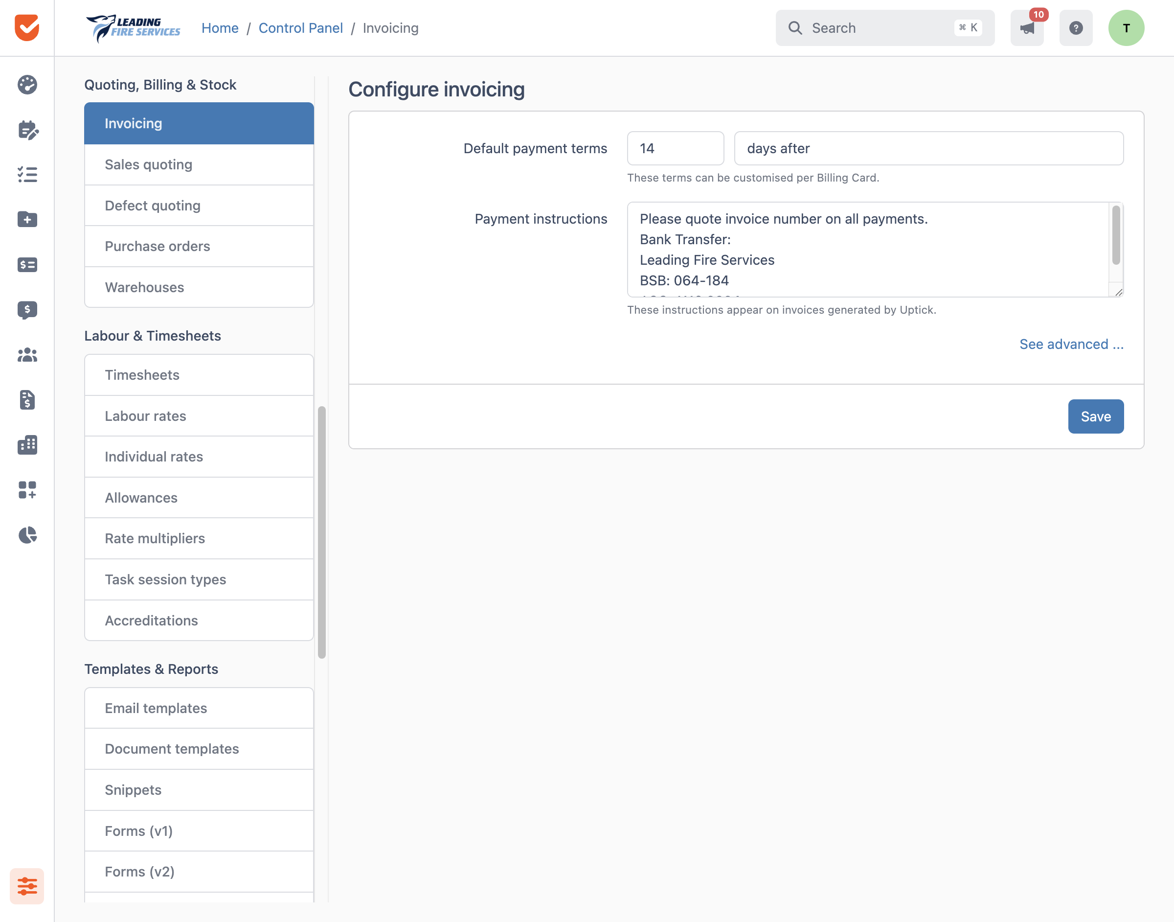Open Individual rates settings
The height and width of the screenshot is (922, 1174).
point(199,457)
